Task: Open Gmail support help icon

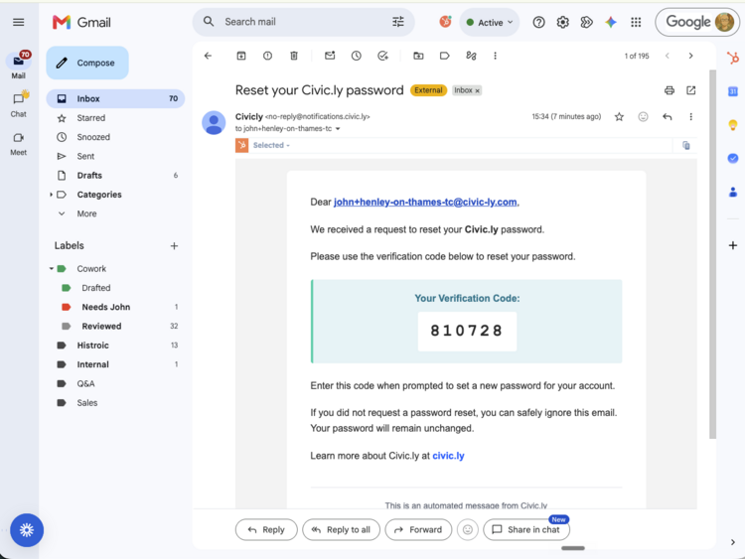Action: point(538,22)
